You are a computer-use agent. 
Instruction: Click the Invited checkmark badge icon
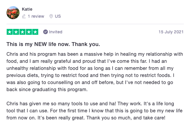click(45, 32)
